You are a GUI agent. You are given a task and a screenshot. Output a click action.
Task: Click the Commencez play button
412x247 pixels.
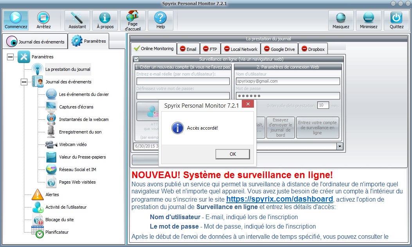pyautogui.click(x=16, y=20)
